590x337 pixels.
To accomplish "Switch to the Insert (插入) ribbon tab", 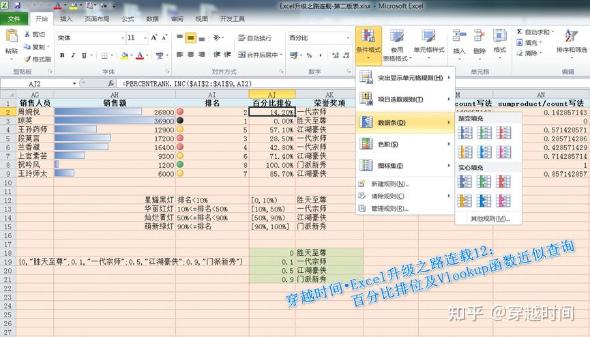I will (x=66, y=19).
